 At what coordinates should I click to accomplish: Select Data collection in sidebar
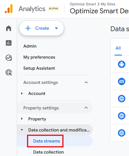[x=48, y=152]
